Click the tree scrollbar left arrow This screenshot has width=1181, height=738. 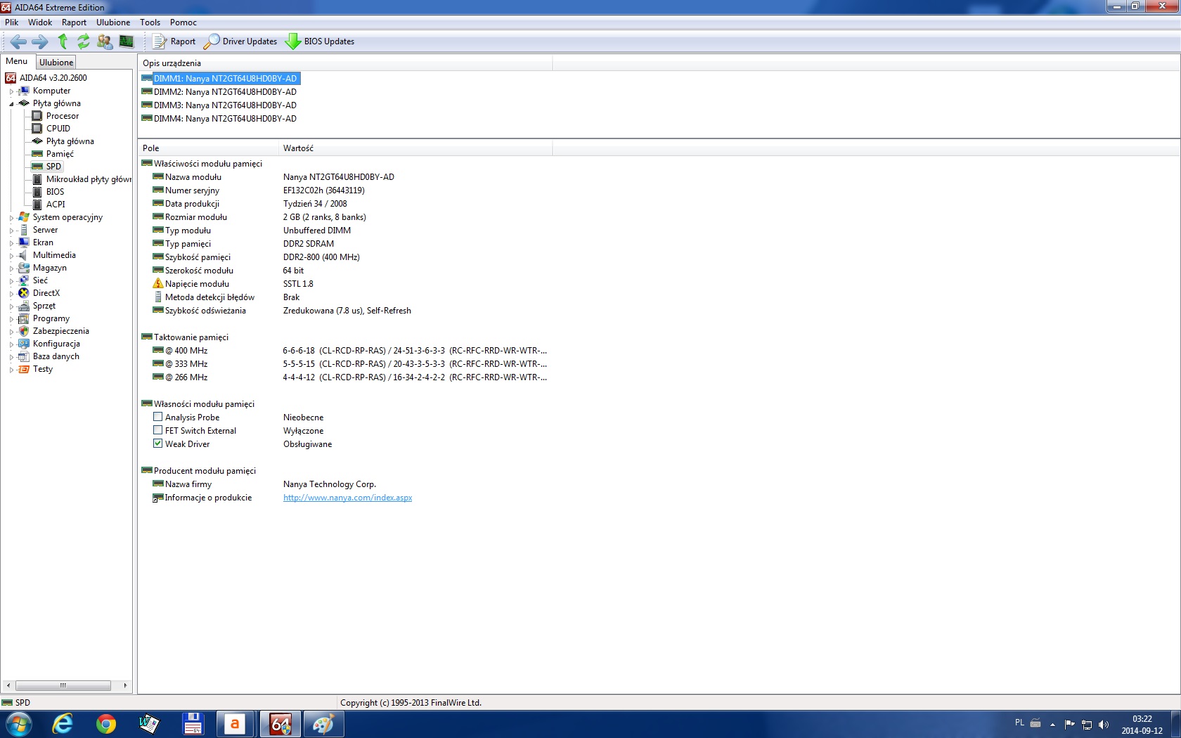point(8,685)
